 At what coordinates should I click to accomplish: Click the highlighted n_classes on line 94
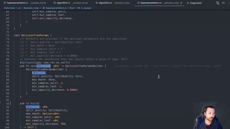(x=33, y=107)
